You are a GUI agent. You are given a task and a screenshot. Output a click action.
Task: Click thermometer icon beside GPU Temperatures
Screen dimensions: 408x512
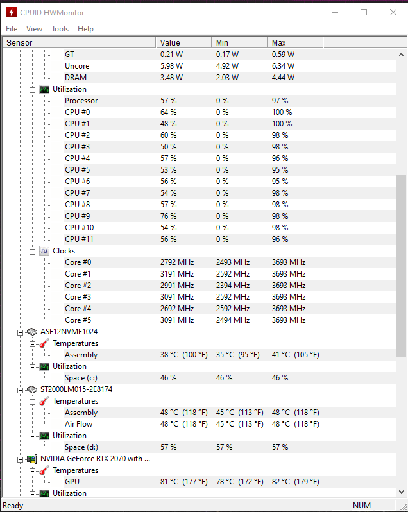coord(44,470)
